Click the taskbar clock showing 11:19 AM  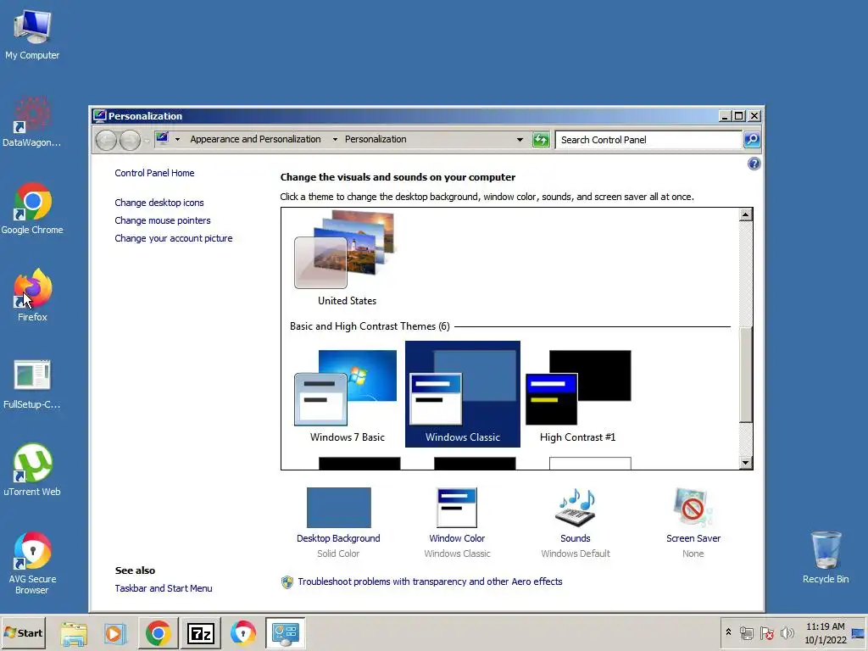pos(826,632)
